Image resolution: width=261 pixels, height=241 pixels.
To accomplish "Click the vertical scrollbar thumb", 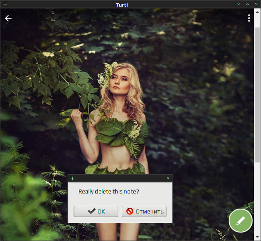I will tap(257, 95).
